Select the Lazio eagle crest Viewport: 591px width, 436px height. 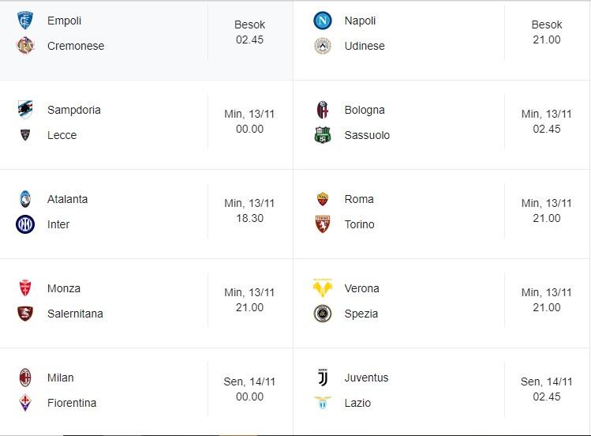[322, 403]
